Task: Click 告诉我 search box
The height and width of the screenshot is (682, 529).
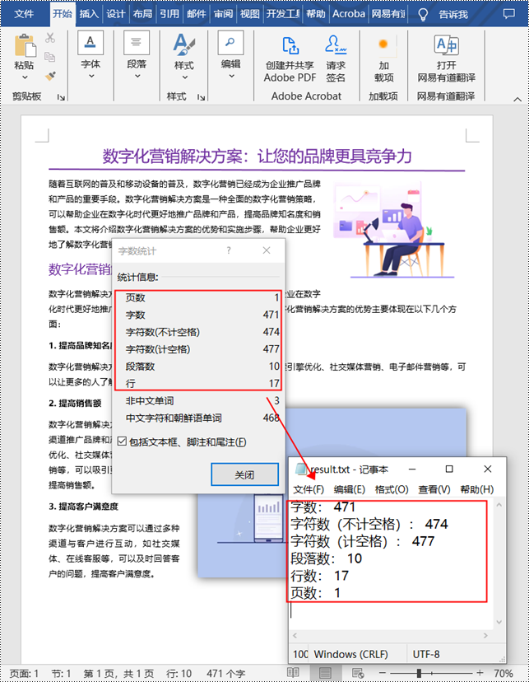Action: point(453,14)
